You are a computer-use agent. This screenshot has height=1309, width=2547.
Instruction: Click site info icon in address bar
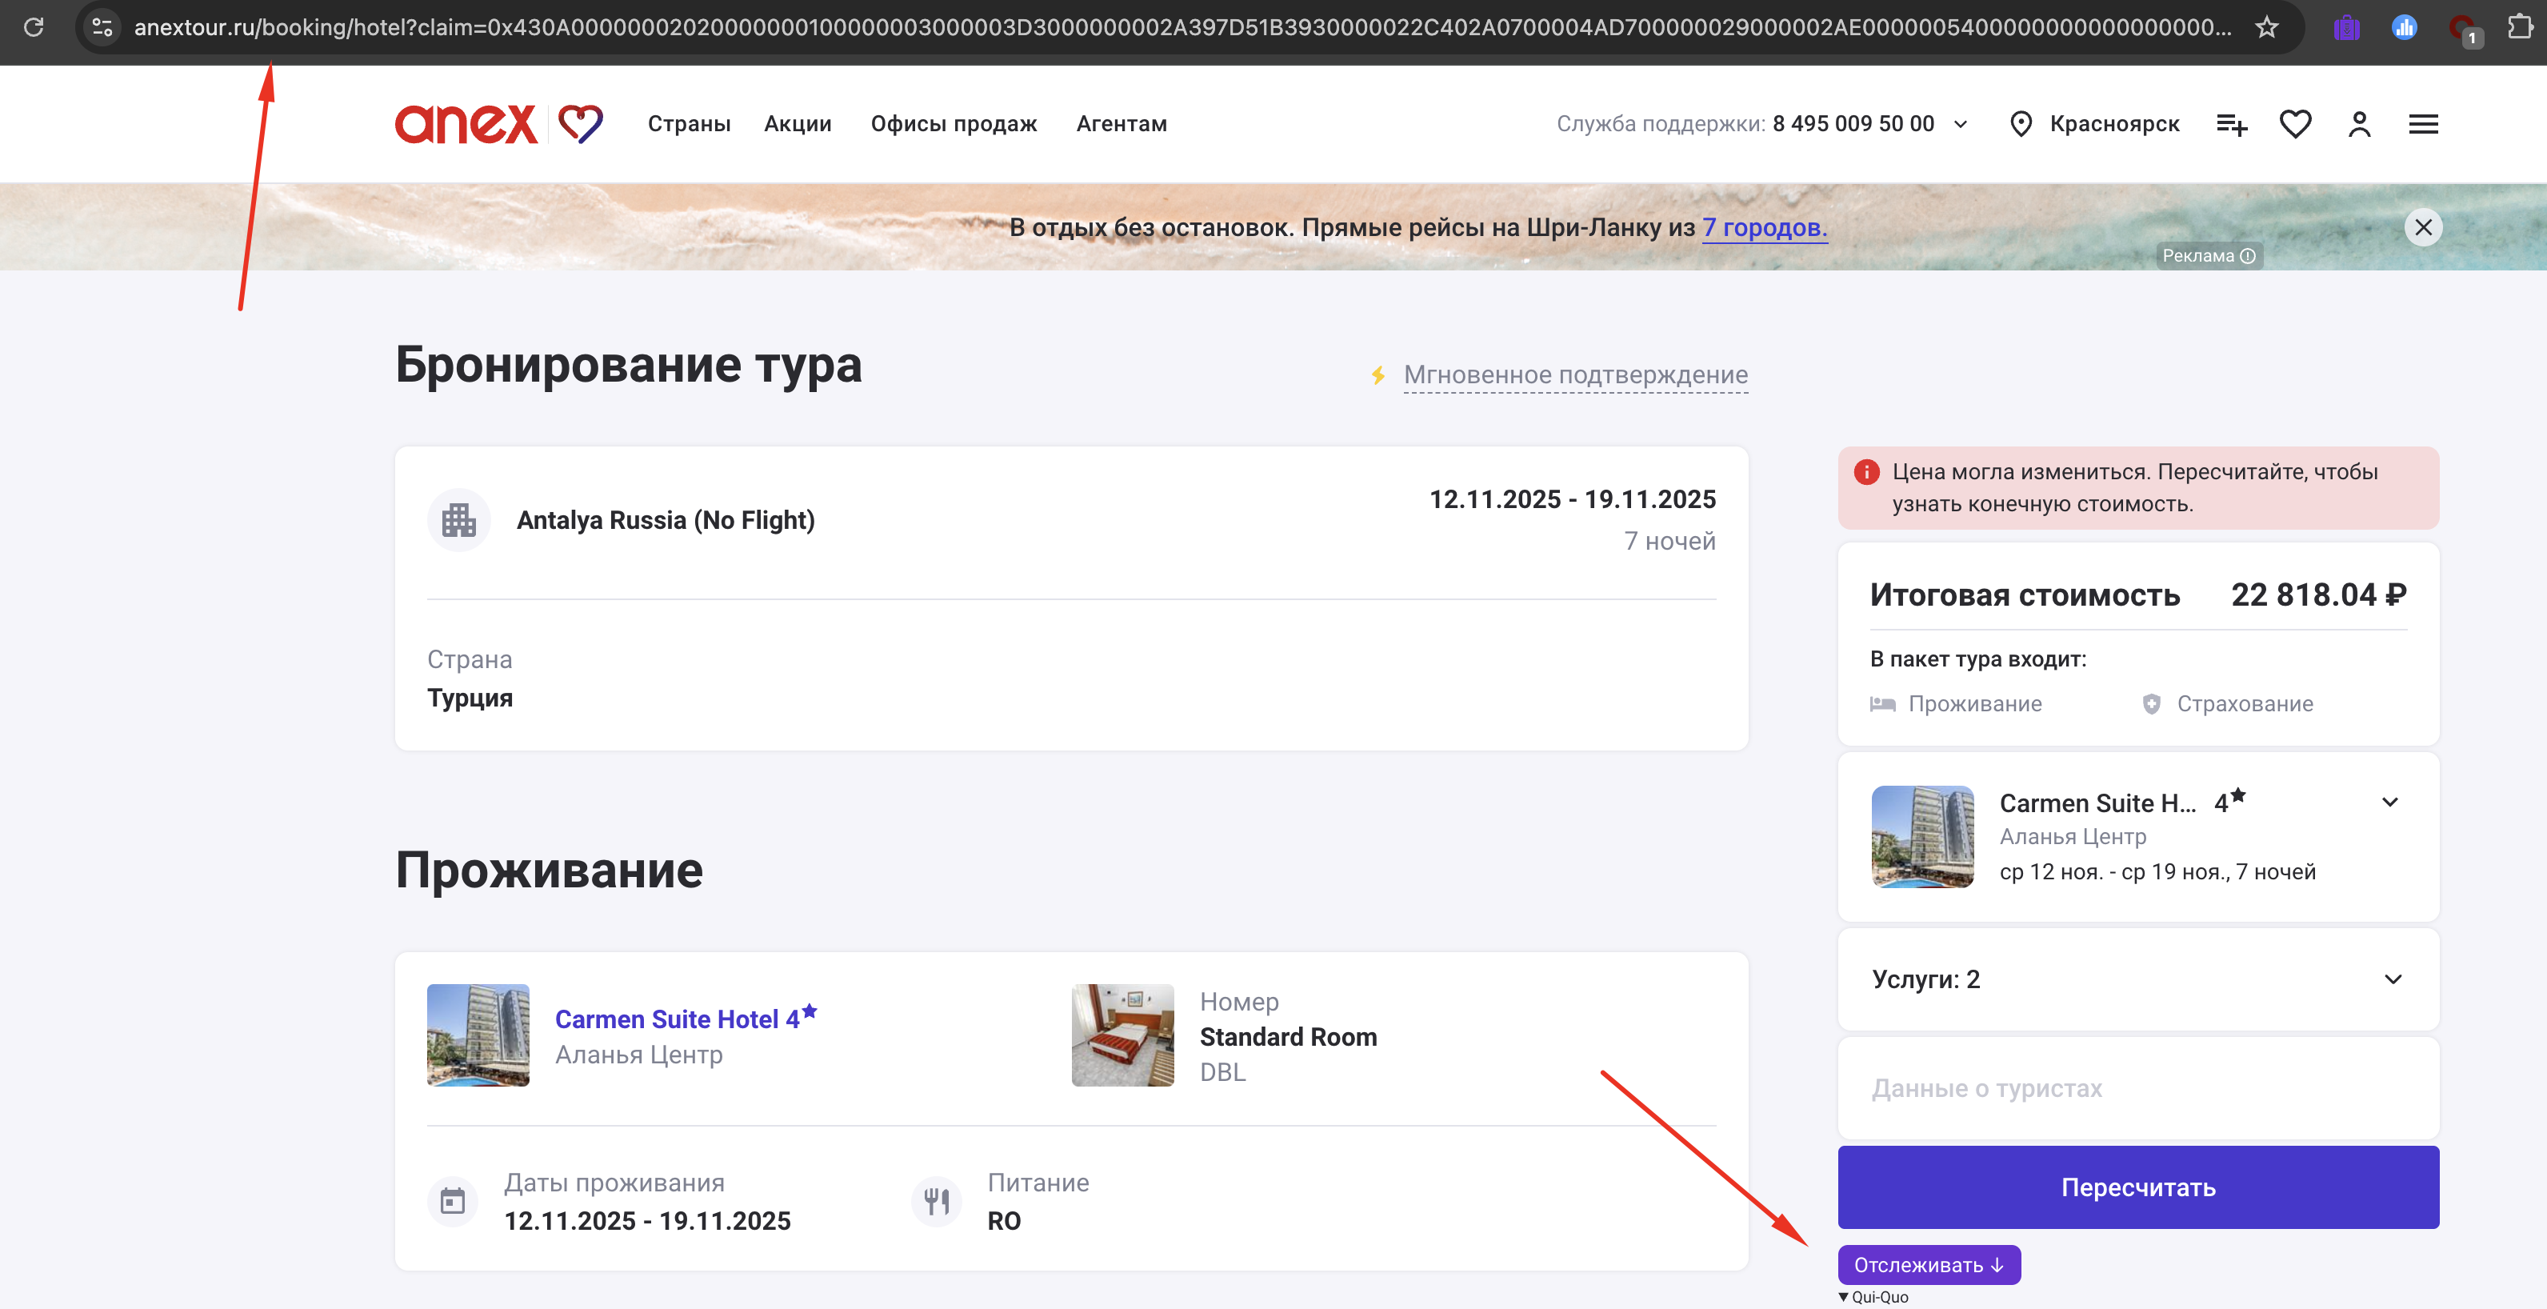(x=102, y=28)
